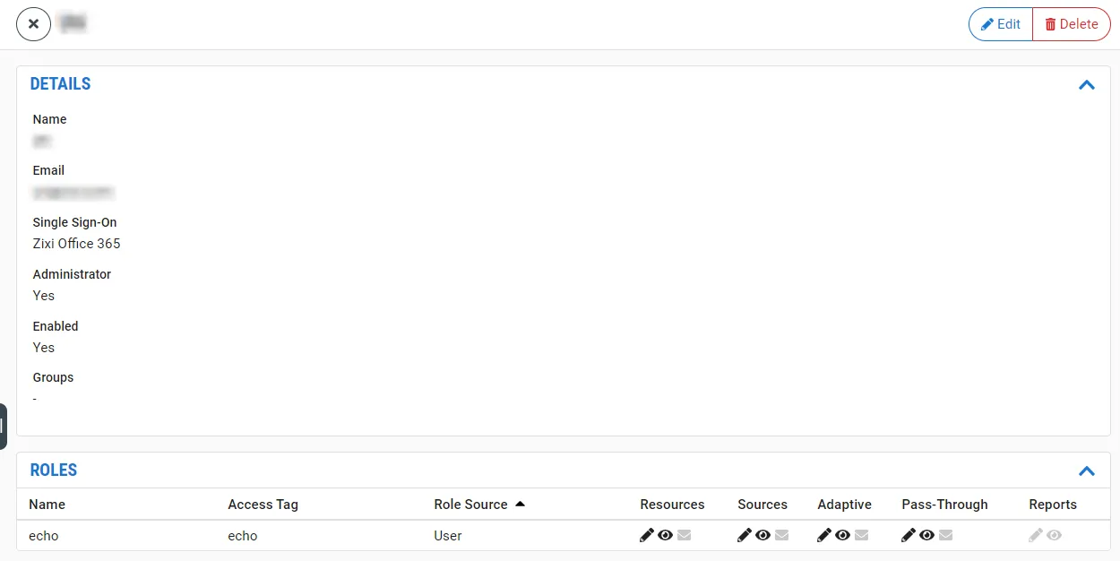Close the user details panel
This screenshot has width=1120, height=561.
tap(33, 24)
